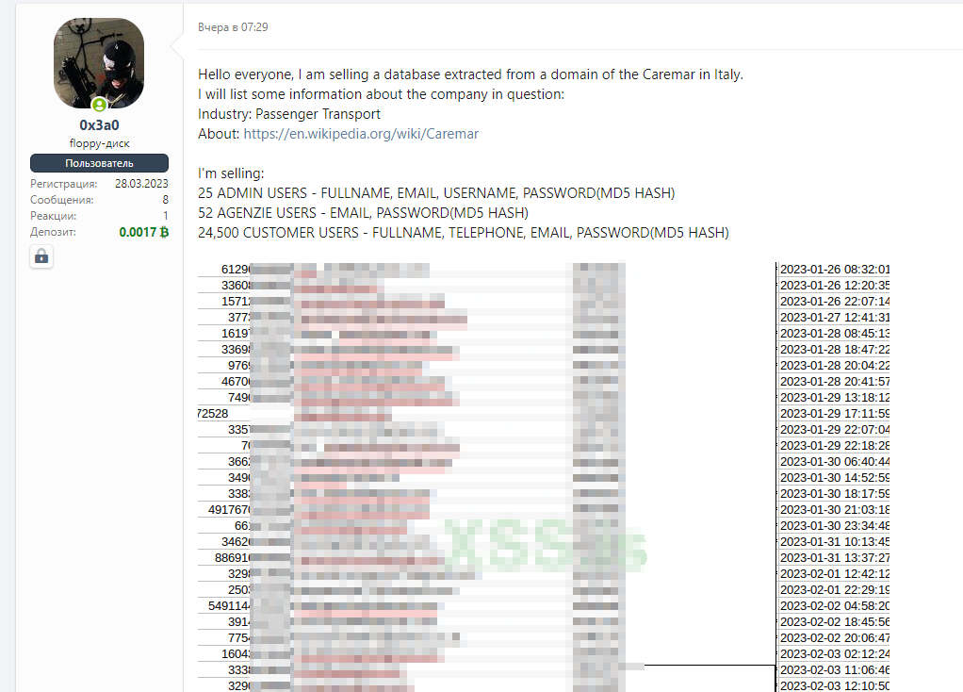Image resolution: width=963 pixels, height=692 pixels.
Task: Click the "Пользователь" user role badge
Action: 99,163
